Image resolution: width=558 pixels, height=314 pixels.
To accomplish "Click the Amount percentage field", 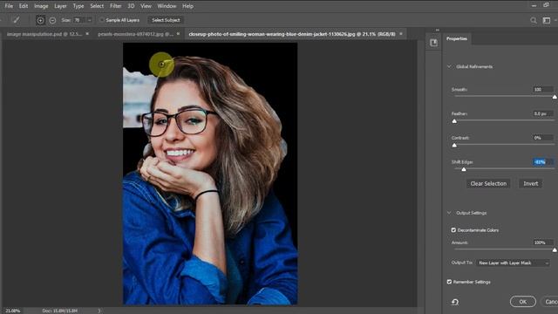I will pyautogui.click(x=542, y=242).
